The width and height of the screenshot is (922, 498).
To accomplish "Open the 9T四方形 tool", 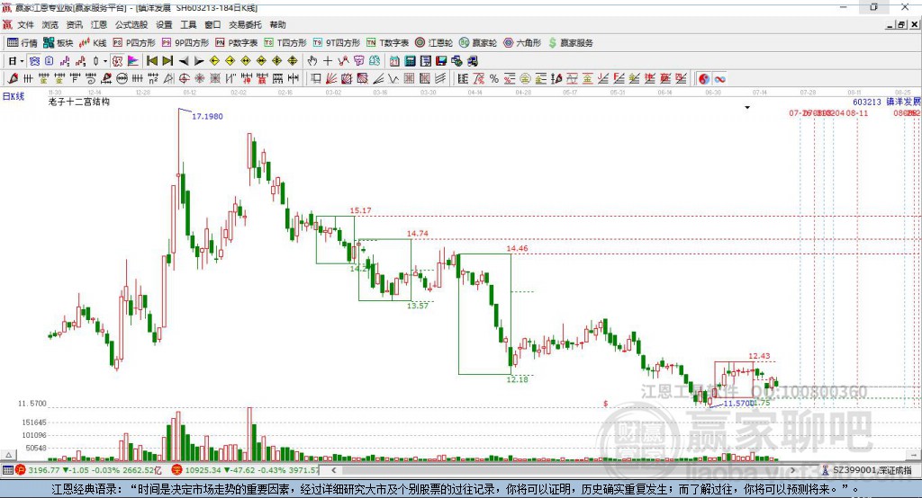I will click(336, 42).
